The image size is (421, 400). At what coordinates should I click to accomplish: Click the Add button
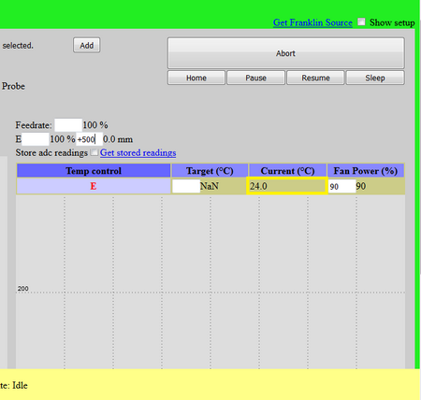(87, 46)
